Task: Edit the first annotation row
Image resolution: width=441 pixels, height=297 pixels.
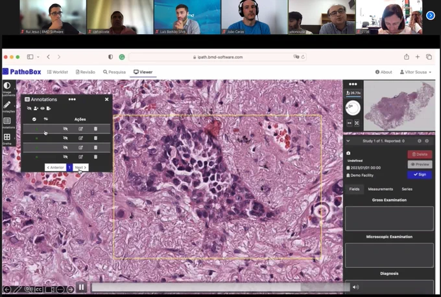Action: click(80, 129)
